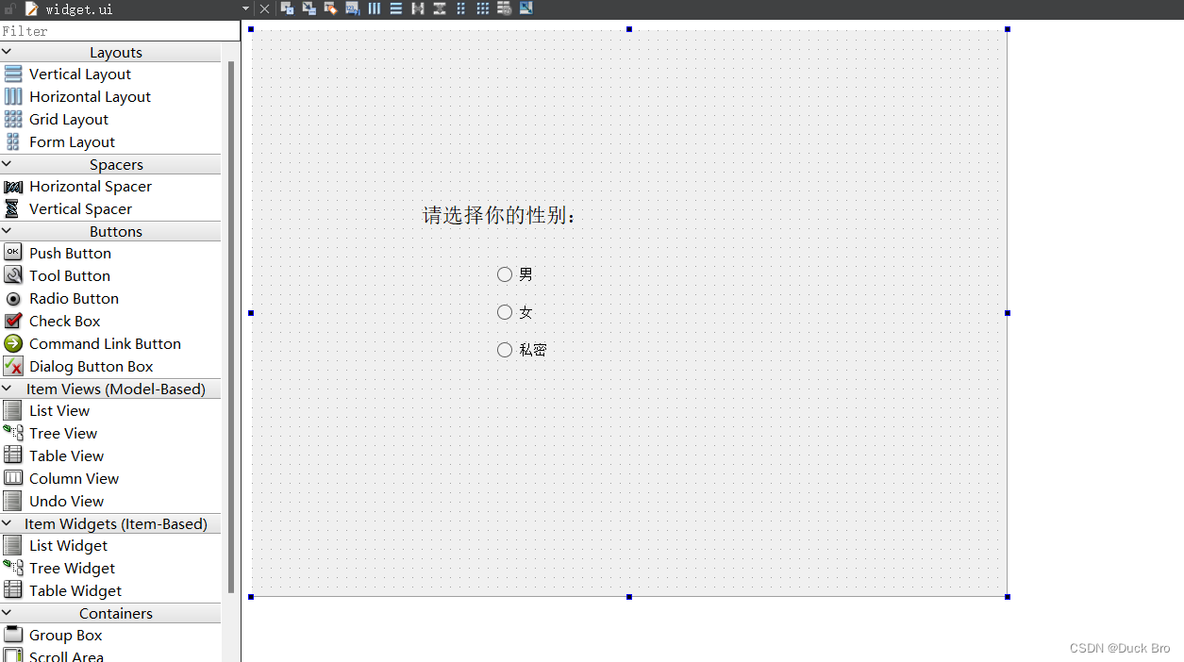
Task: Expand the Containers section
Action: (x=116, y=613)
